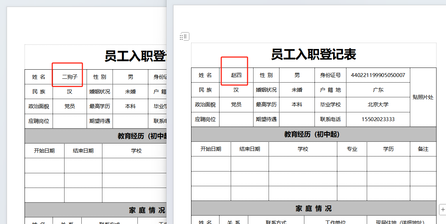Click the 党员 cell in the left document
The image size is (446, 224).
point(69,106)
